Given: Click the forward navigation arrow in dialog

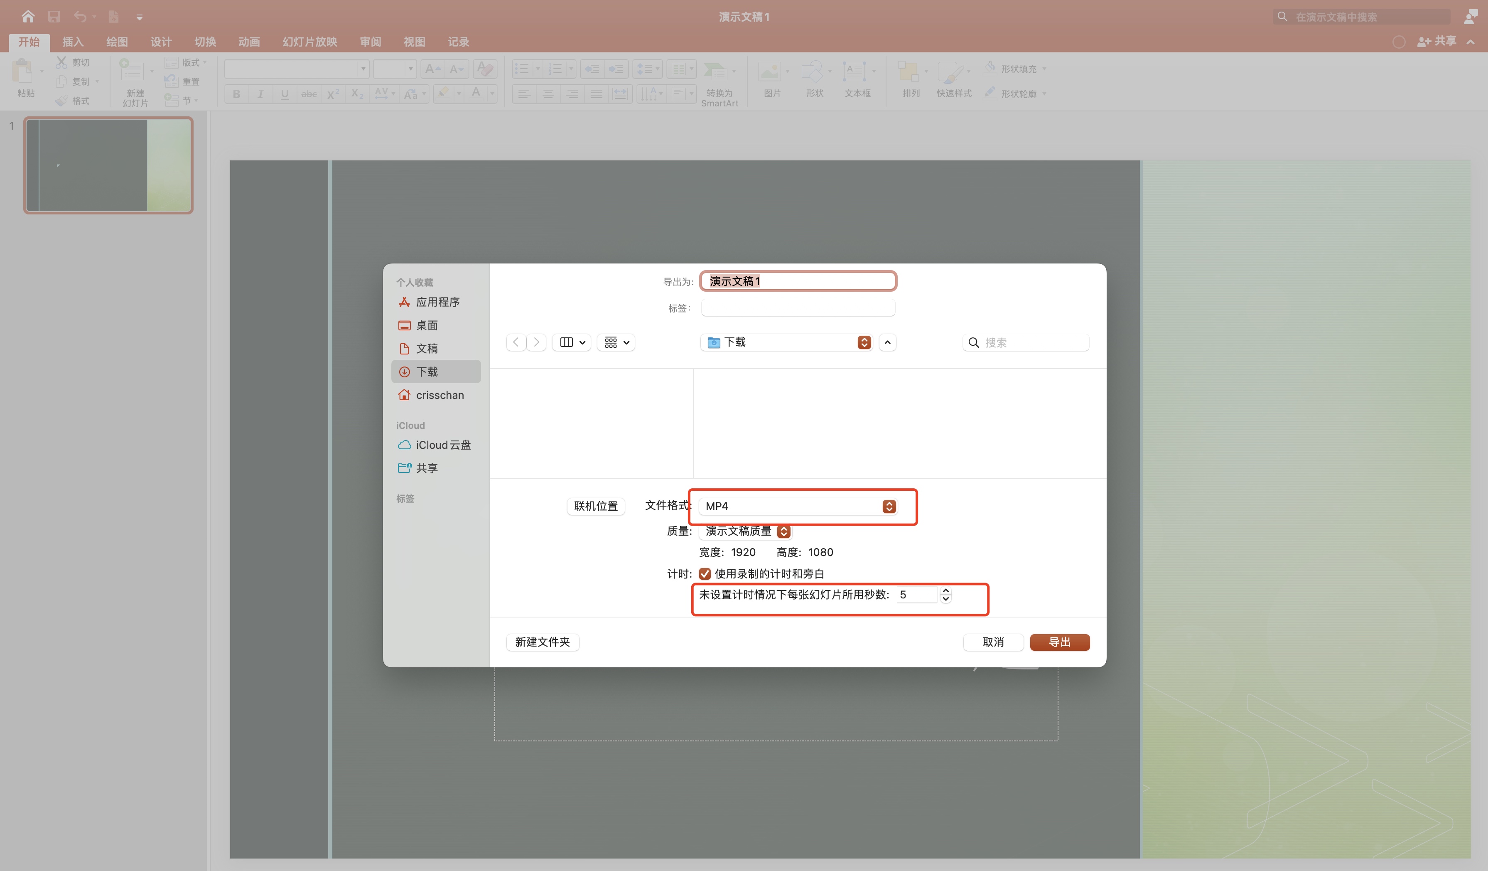Looking at the screenshot, I should (x=536, y=342).
